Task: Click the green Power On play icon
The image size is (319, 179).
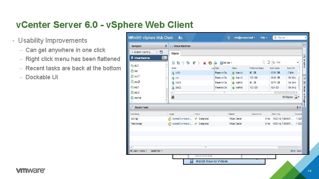Action: 199,63
